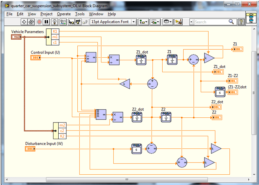Click the Run Continuously button
The height and width of the screenshot is (185, 259).
pos(31,22)
